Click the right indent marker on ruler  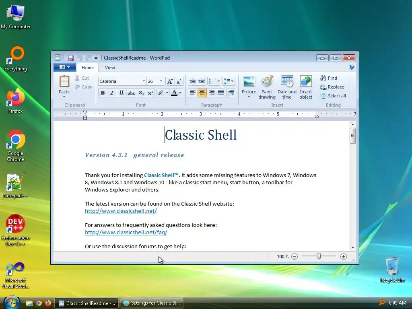pos(317,115)
